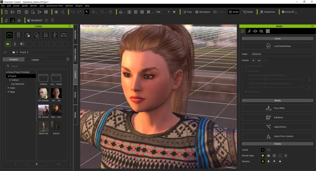Select the Project content category icon
The height and width of the screenshot is (171, 316).
pos(9,35)
